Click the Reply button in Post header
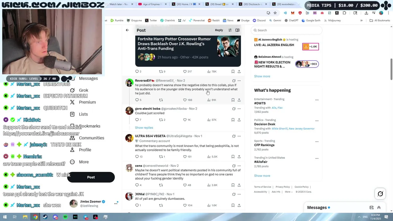This screenshot has height=221, width=393. point(219,30)
